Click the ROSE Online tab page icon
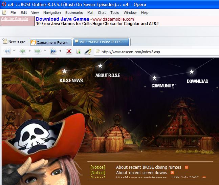Viewport: 219px width, 185px height. point(77,41)
